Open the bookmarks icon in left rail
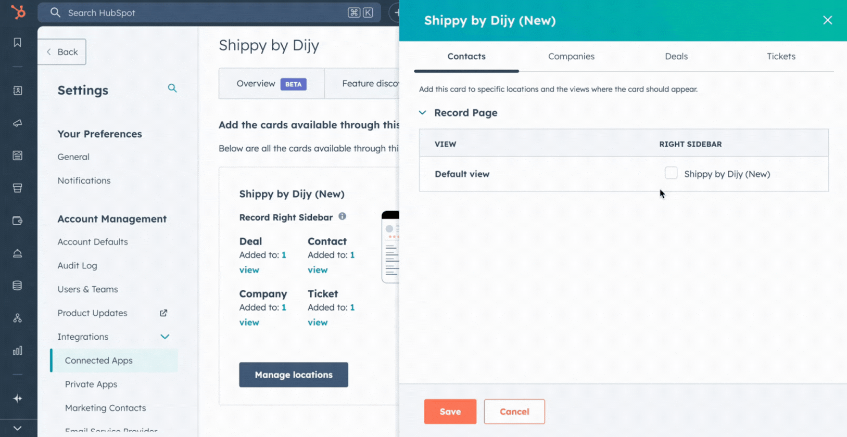The image size is (847, 437). click(x=18, y=43)
